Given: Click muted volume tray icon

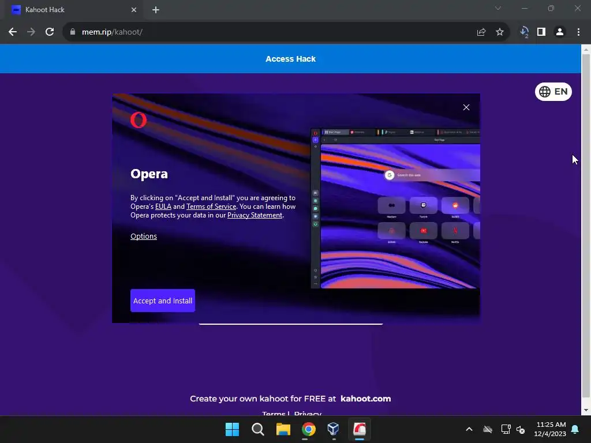Looking at the screenshot, I should [521, 429].
